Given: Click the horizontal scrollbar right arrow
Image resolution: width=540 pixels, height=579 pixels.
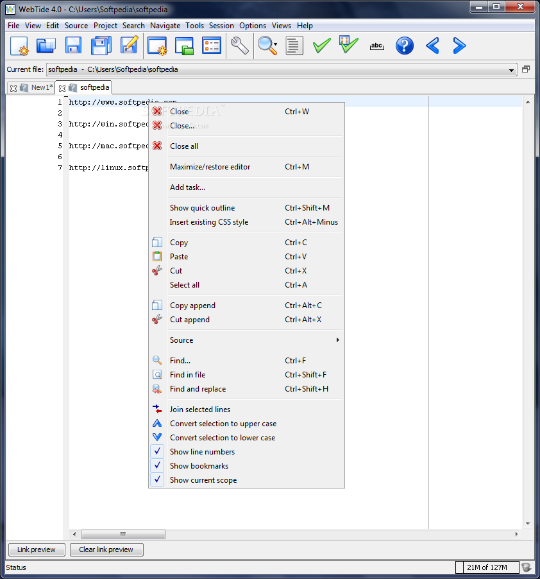Looking at the screenshot, I should pos(516,534).
